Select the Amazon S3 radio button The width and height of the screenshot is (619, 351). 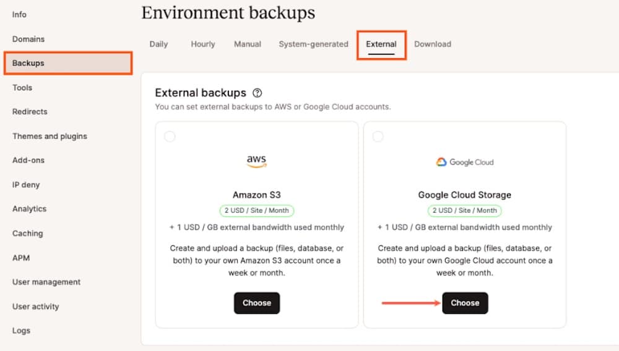click(170, 137)
